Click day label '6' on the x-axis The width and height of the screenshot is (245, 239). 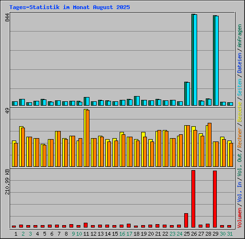[x=52, y=234]
